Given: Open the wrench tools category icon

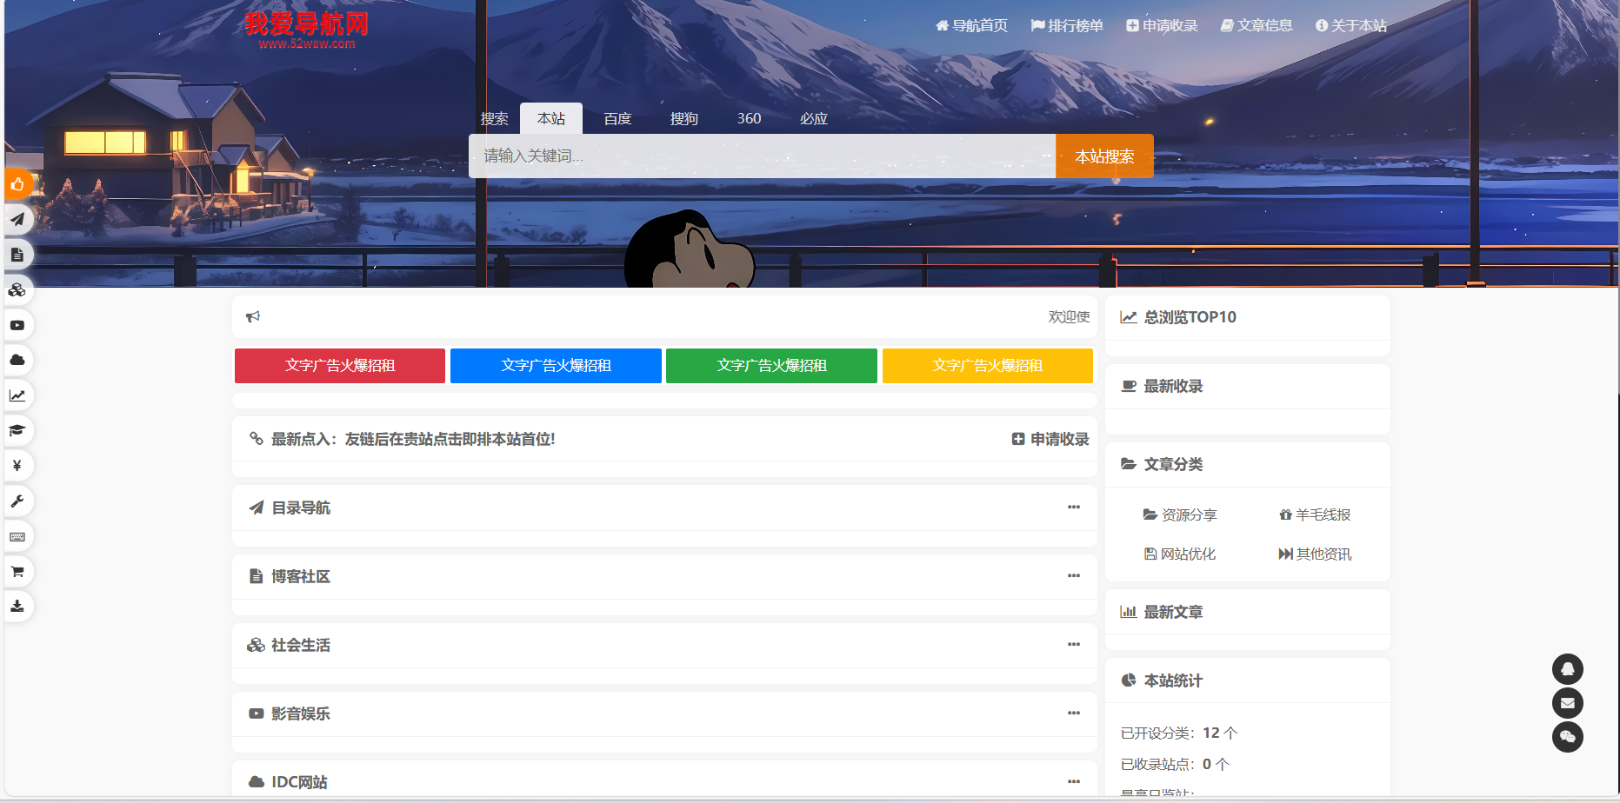Looking at the screenshot, I should (x=17, y=501).
